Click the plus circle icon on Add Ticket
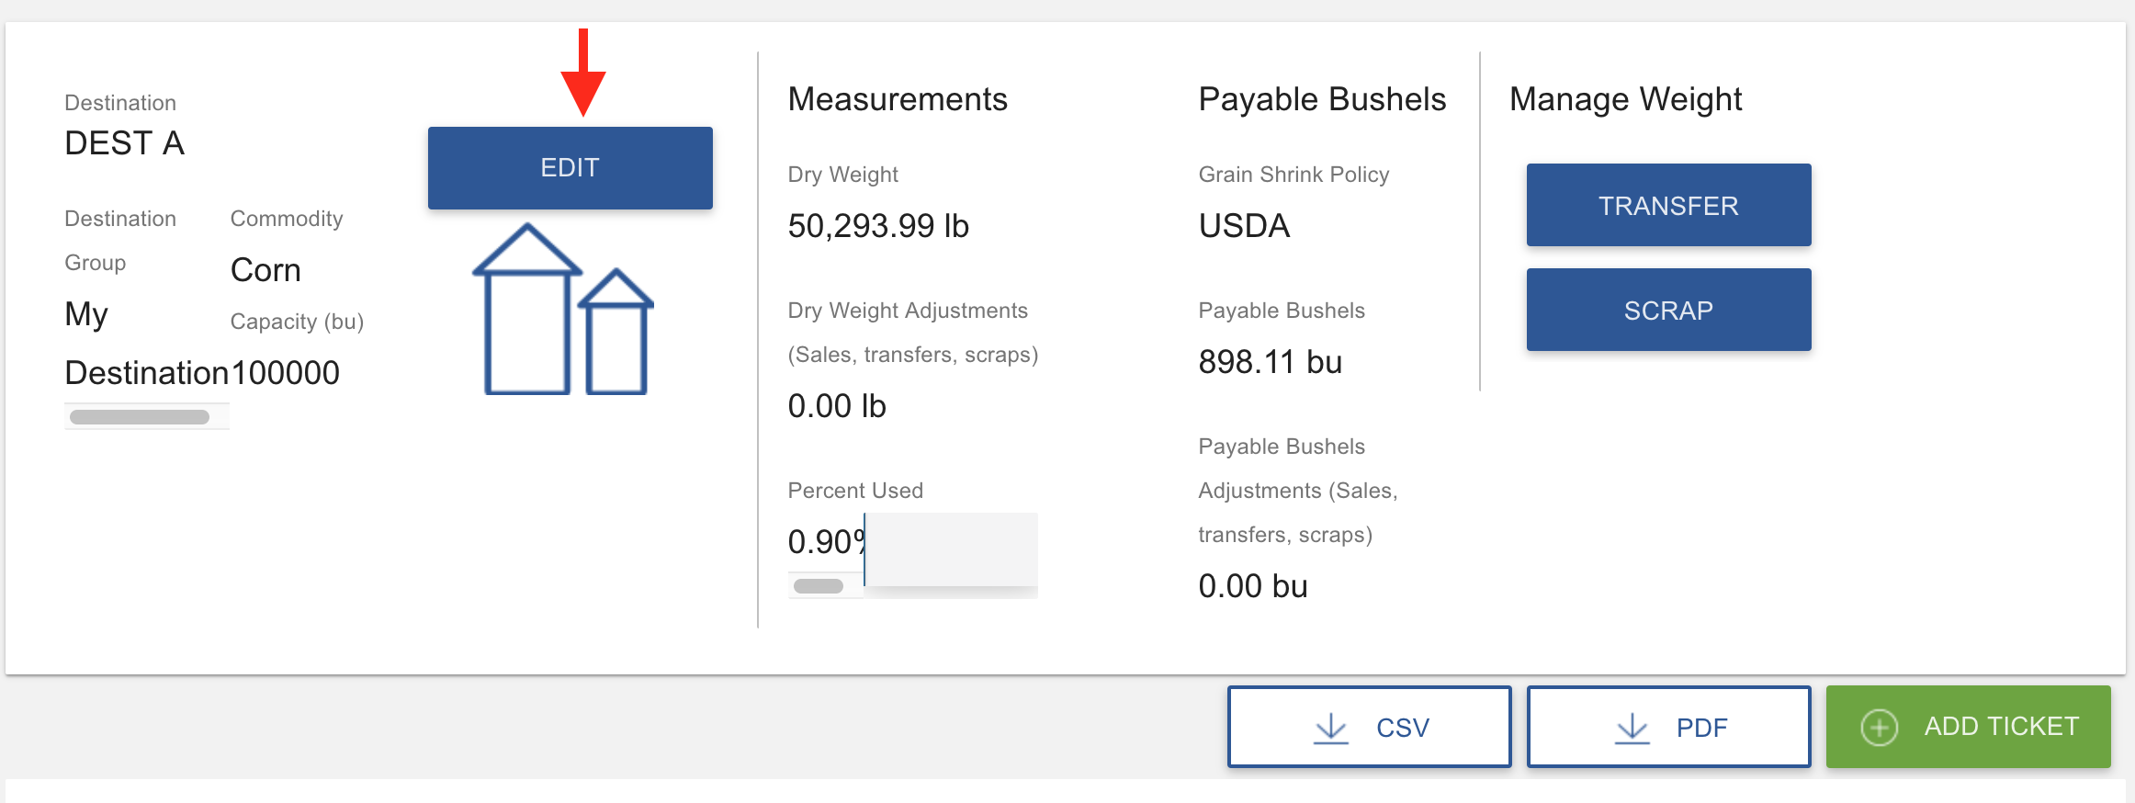Image resolution: width=2135 pixels, height=803 pixels. (1879, 728)
